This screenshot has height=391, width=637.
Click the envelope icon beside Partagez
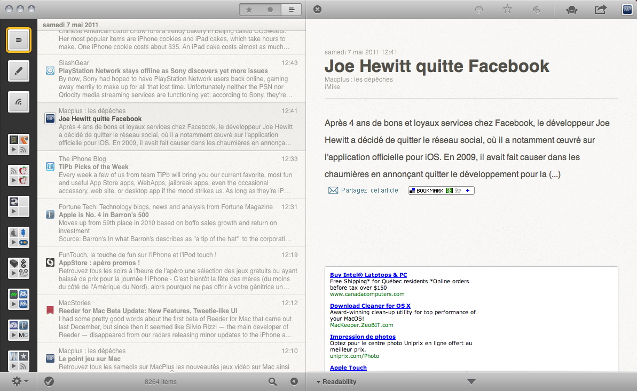[333, 190]
